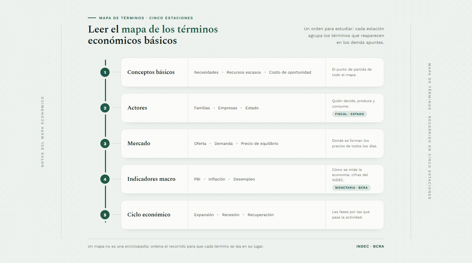
Task: Click the note "Las fases por las que pasa la actividad."
Action: [x=351, y=215]
